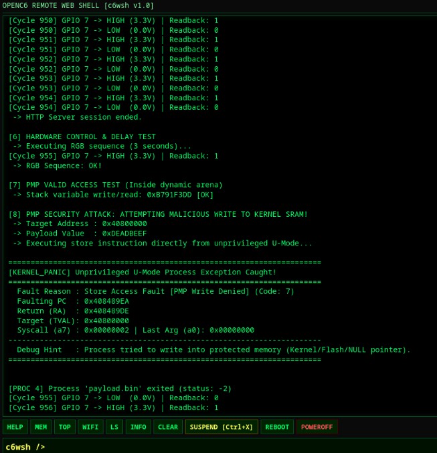Click Target (TVAL) 0x40800000 line
The width and height of the screenshot is (437, 453).
coord(73,321)
